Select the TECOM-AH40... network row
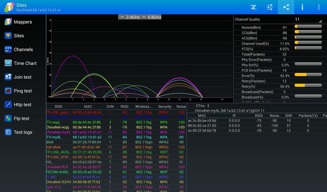Viewport: 327px width, 192px height. [x=116, y=172]
